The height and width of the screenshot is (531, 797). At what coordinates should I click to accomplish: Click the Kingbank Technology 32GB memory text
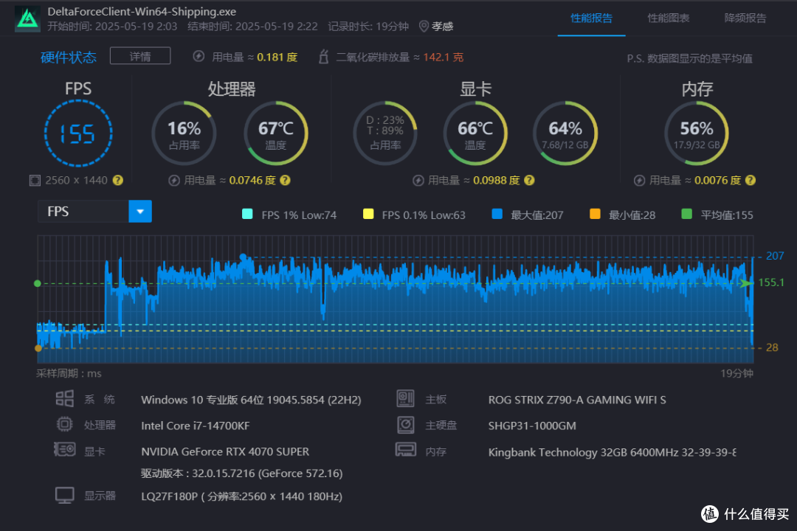[x=612, y=452]
